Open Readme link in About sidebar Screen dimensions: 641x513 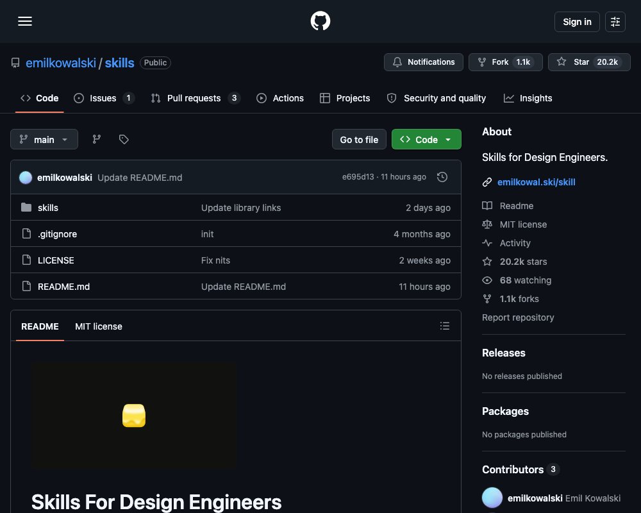(516, 206)
